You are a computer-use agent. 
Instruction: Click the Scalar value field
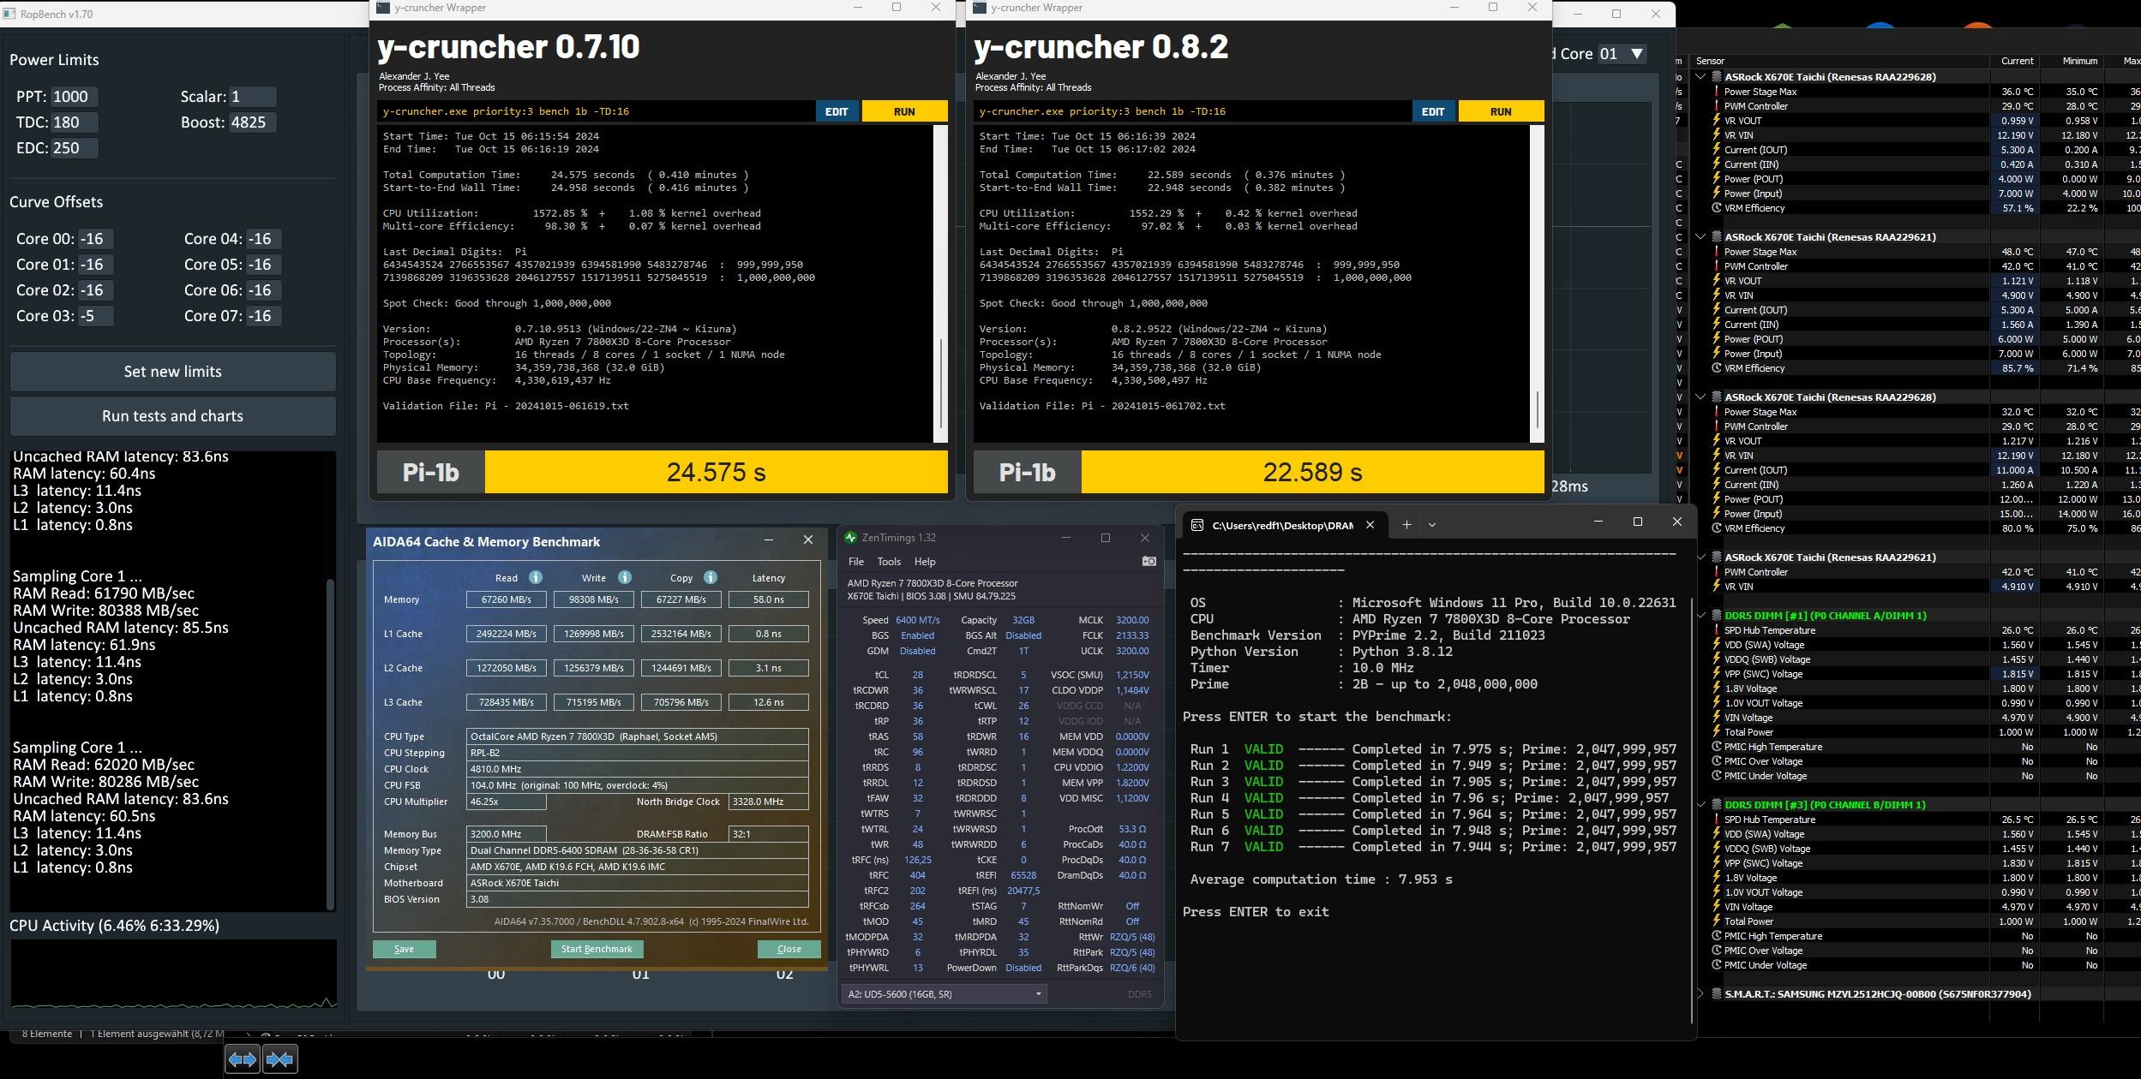pyautogui.click(x=252, y=97)
